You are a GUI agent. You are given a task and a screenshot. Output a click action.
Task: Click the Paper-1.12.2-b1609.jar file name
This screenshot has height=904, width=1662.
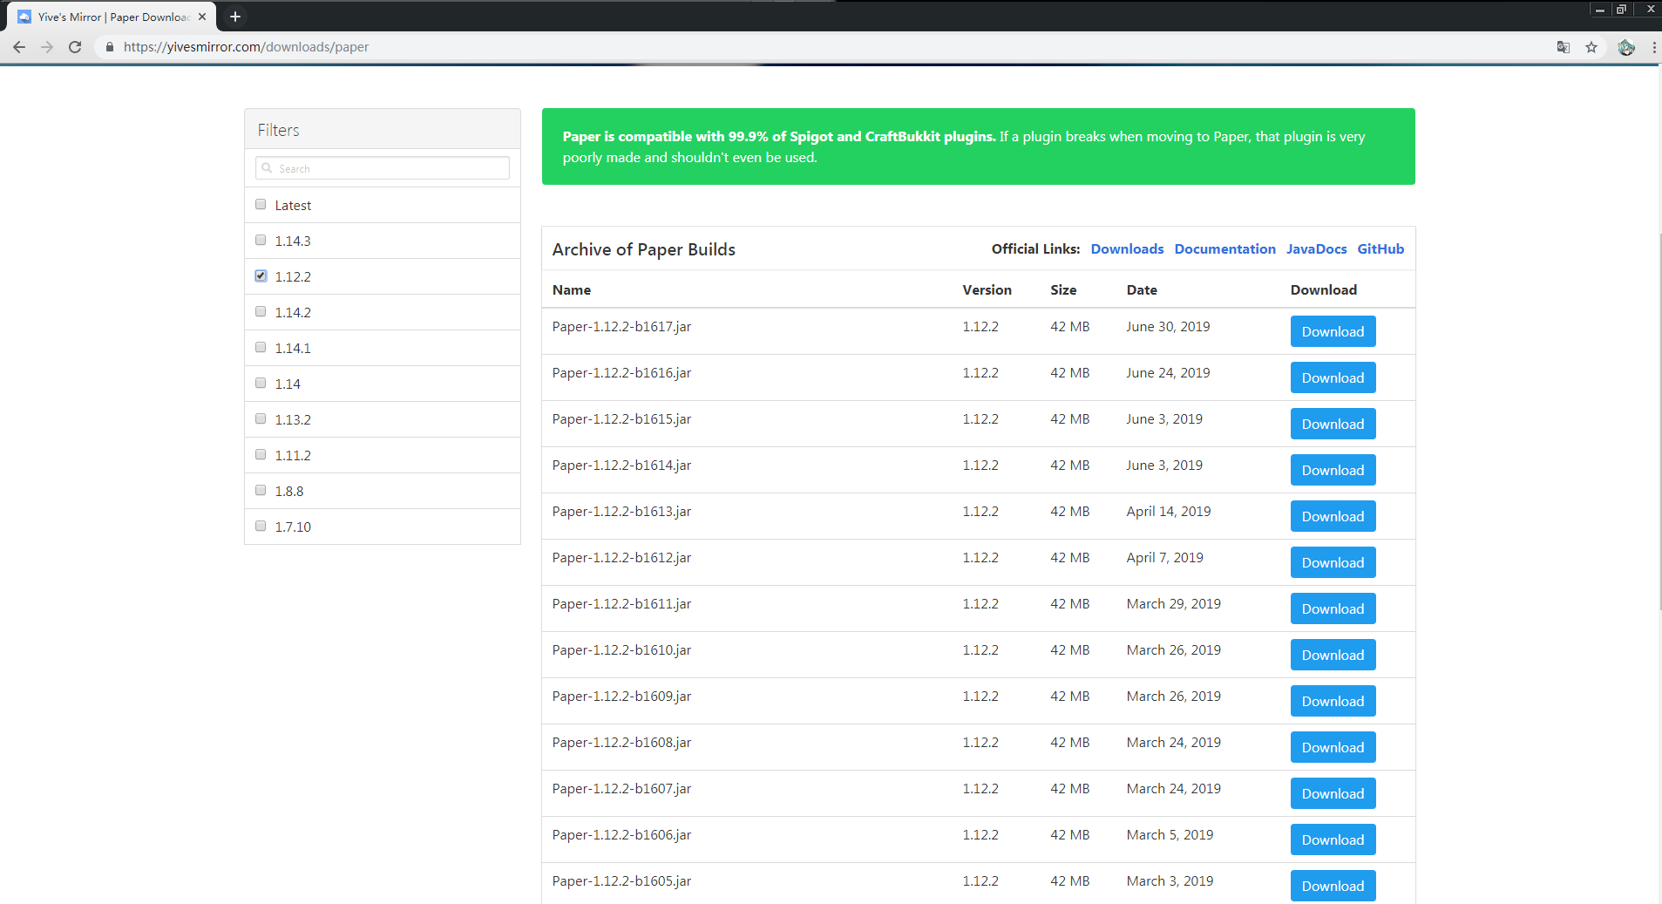click(621, 697)
